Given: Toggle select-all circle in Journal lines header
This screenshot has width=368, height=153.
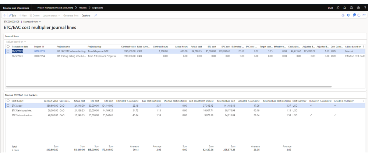Looking at the screenshot, I should click(x=8, y=47).
